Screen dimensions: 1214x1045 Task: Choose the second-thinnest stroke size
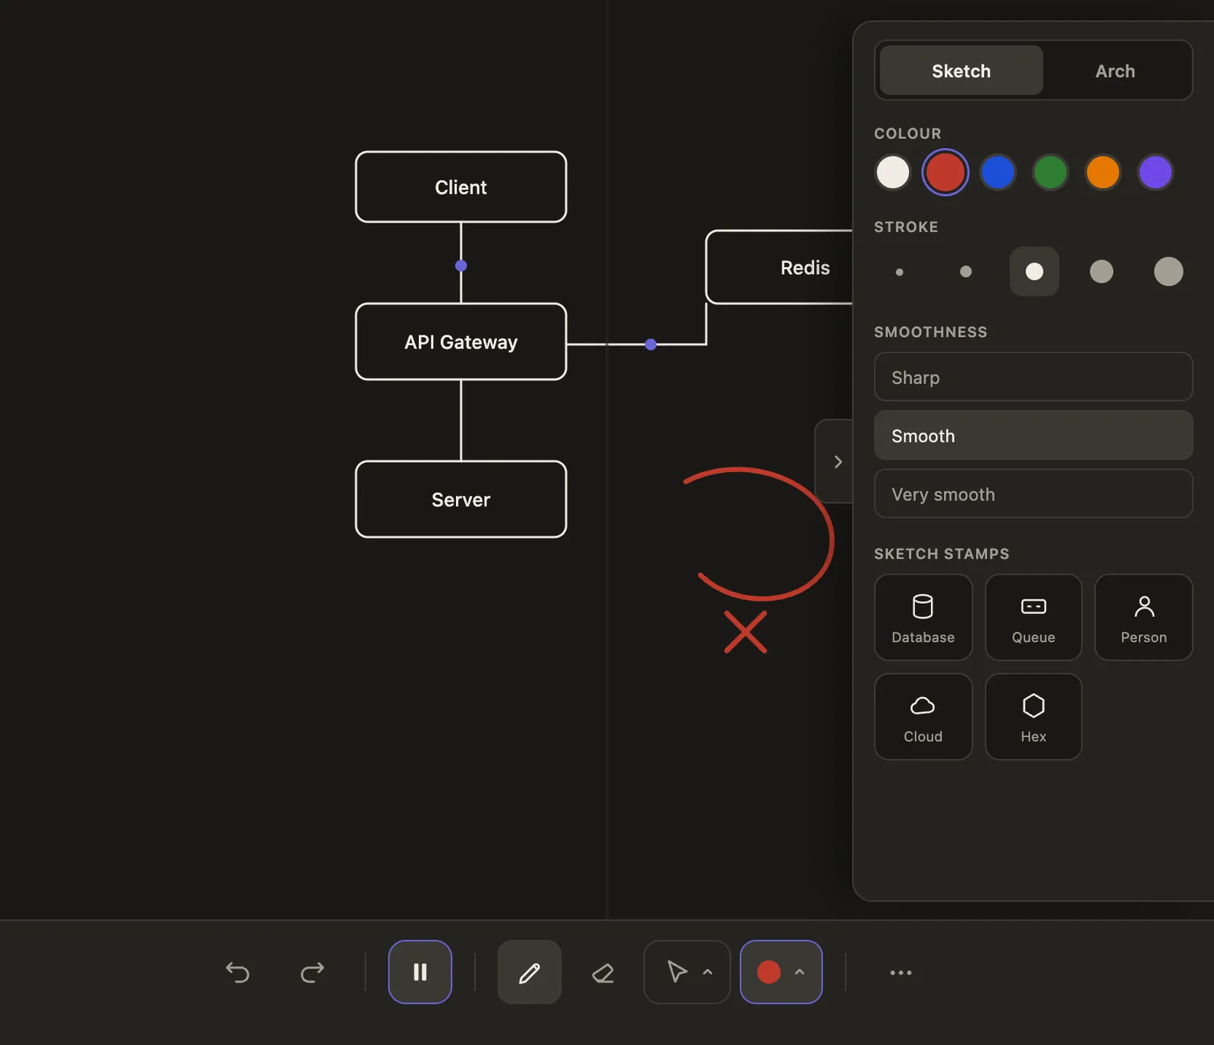(x=966, y=272)
